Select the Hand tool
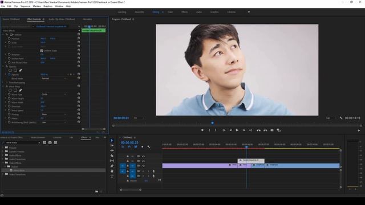The height and width of the screenshot is (205, 365). point(112,171)
